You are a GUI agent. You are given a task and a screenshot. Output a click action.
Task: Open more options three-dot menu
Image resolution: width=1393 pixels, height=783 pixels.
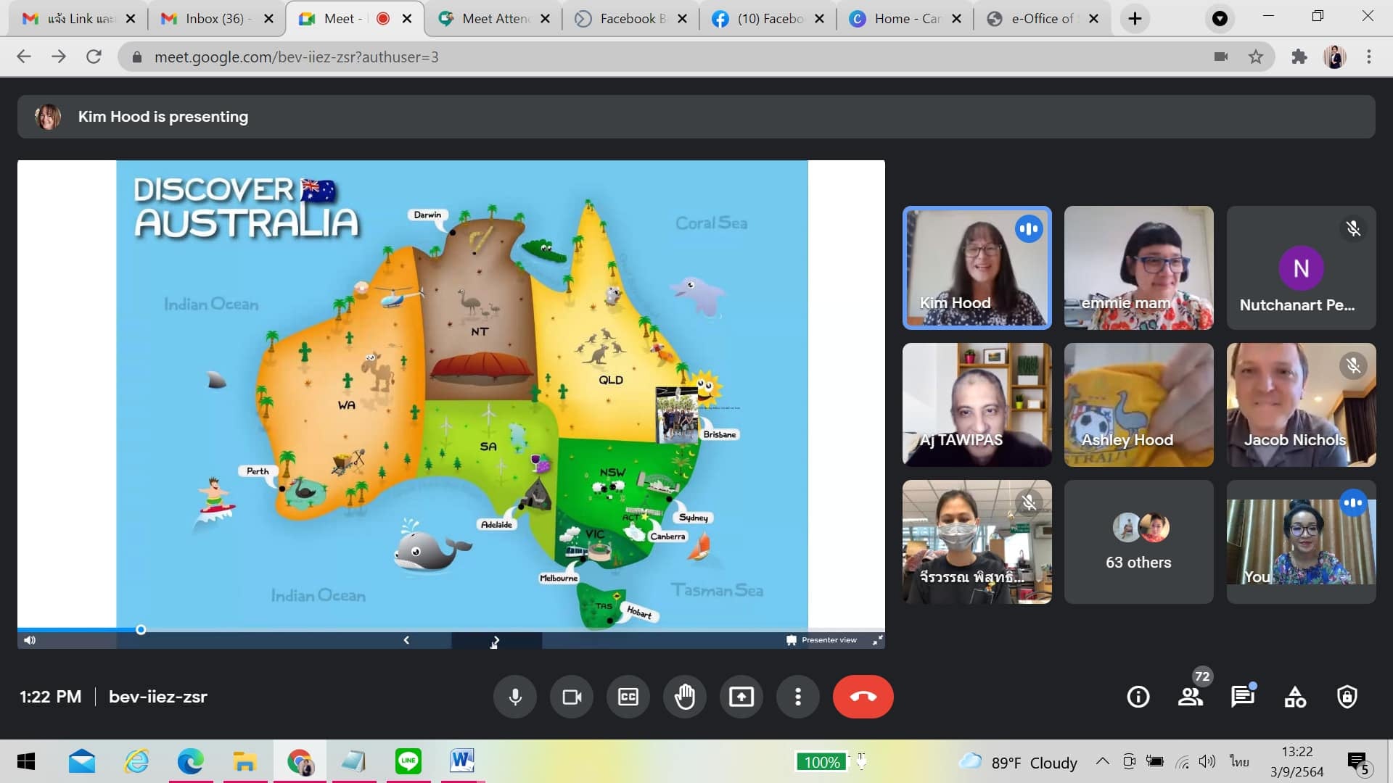797,697
